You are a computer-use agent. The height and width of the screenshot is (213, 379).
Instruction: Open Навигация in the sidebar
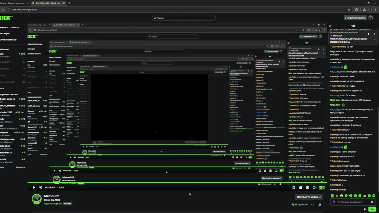coord(5,33)
